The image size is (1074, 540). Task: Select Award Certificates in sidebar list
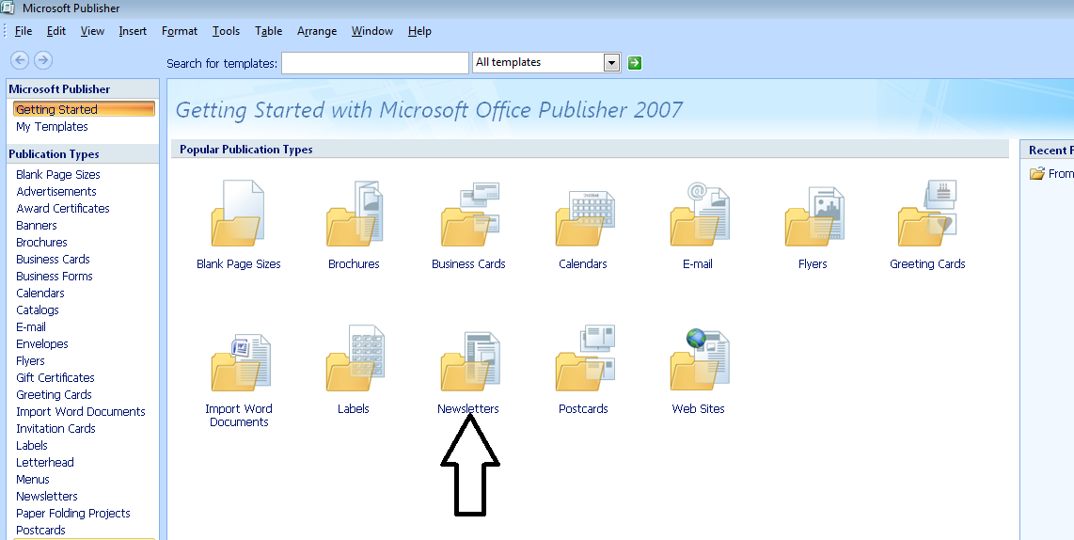(63, 208)
